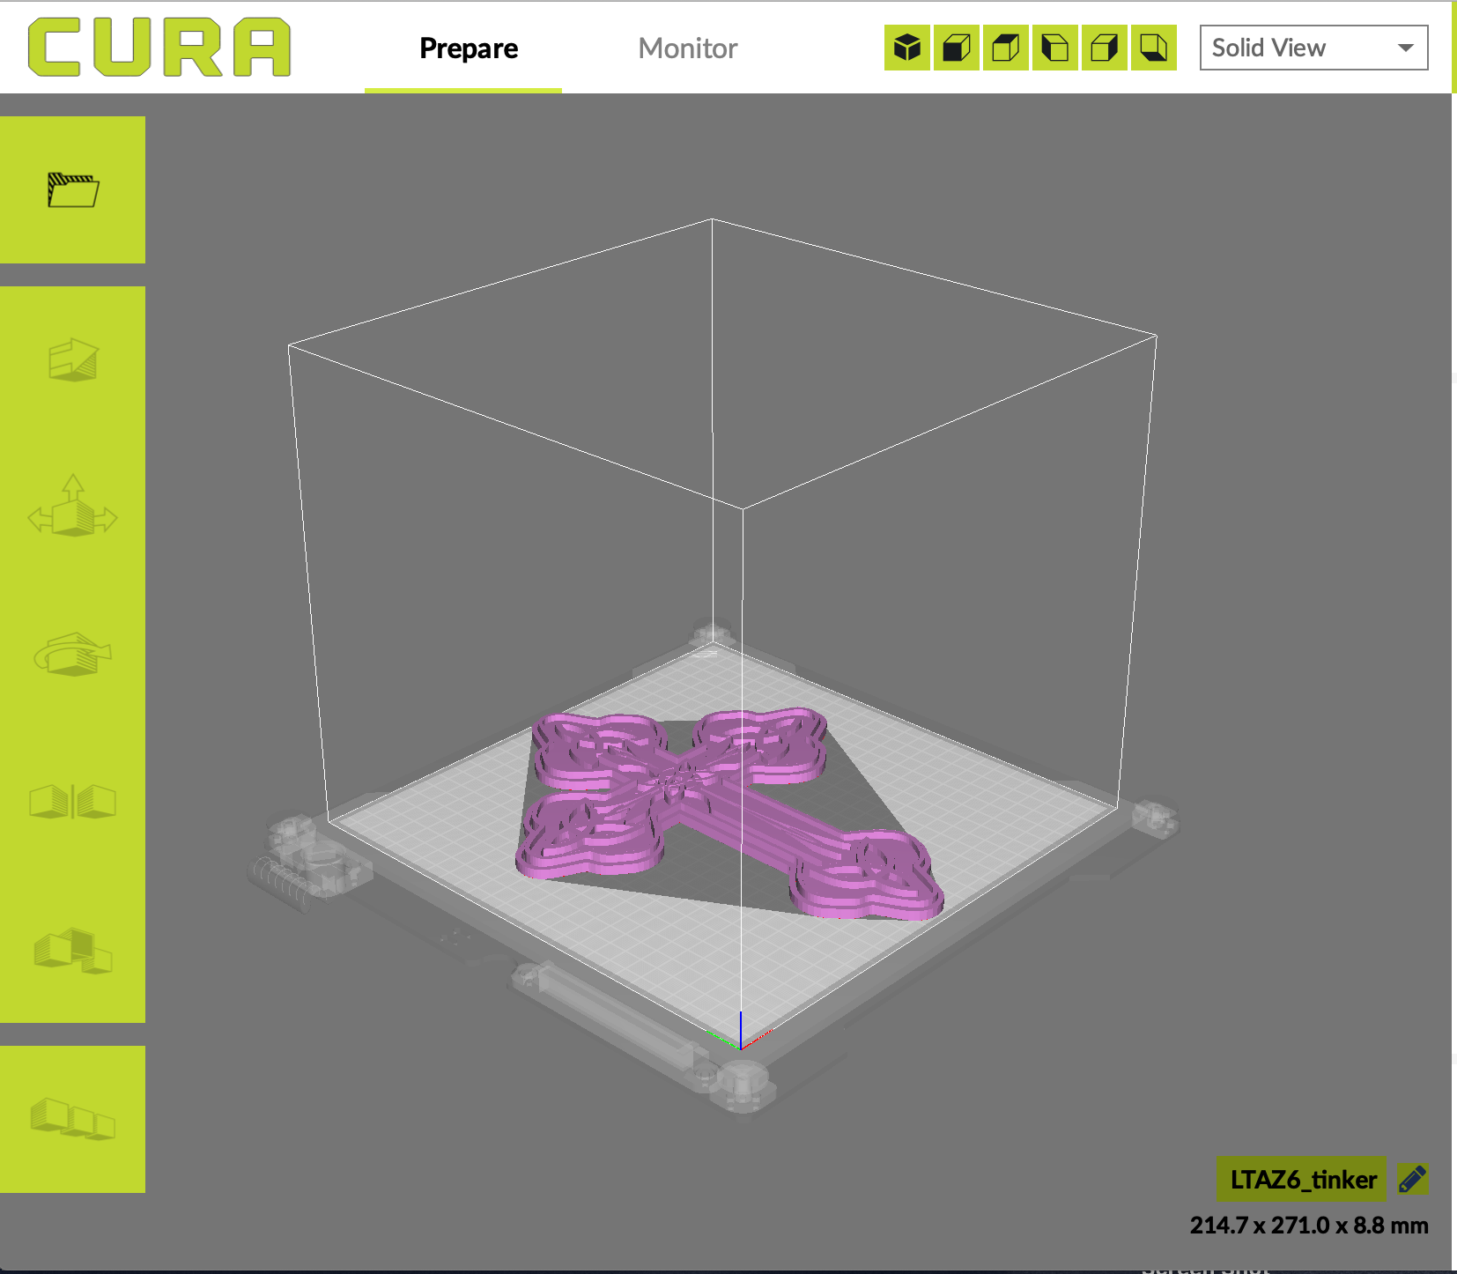
Task: Switch to the top view cube icon
Action: 1004,48
